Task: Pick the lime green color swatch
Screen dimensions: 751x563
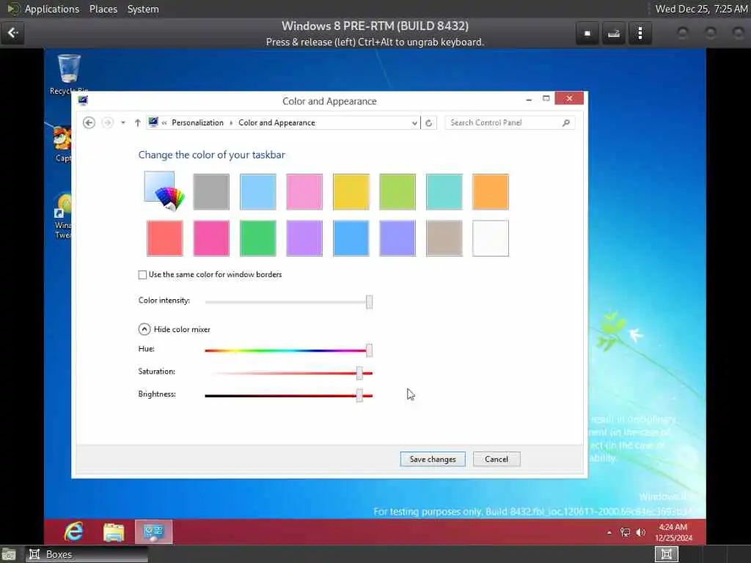Action: tap(398, 191)
